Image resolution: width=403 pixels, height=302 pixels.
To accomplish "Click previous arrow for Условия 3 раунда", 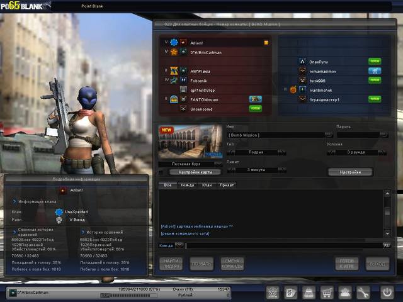I will coord(331,152).
